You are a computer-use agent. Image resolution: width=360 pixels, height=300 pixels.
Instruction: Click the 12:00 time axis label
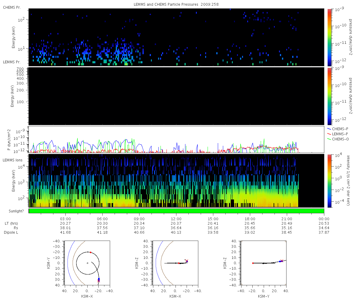(x=176, y=219)
